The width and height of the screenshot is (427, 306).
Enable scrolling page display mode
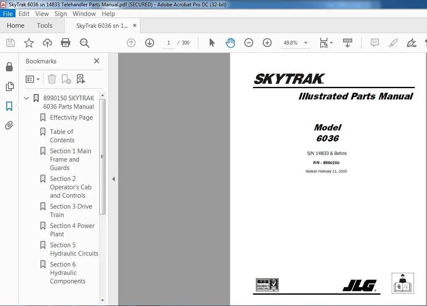pos(347,43)
